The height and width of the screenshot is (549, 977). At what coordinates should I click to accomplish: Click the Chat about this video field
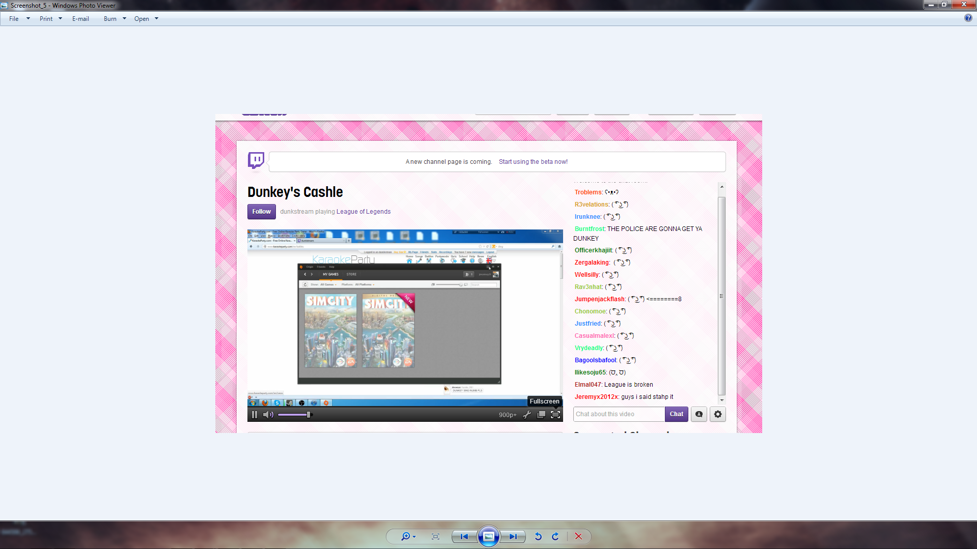619,414
